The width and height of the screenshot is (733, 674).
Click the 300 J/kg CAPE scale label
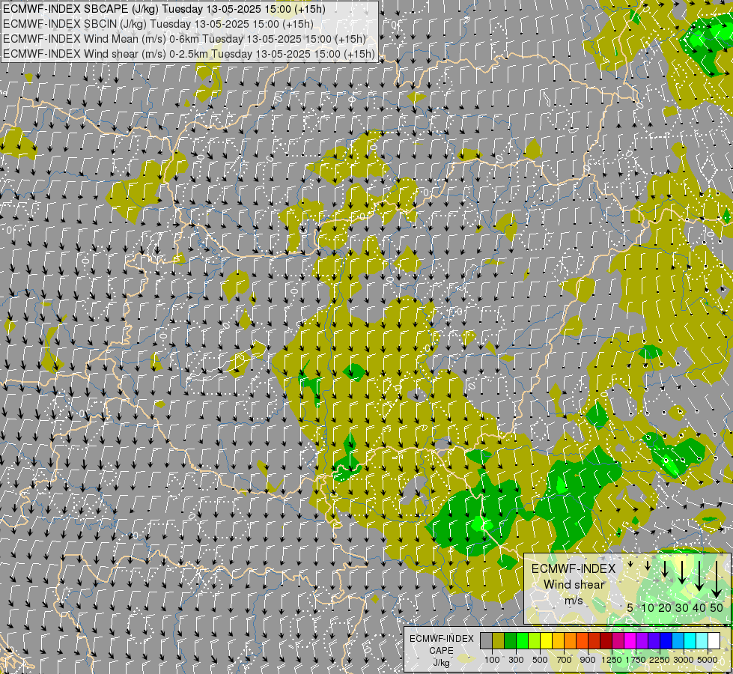tap(516, 660)
